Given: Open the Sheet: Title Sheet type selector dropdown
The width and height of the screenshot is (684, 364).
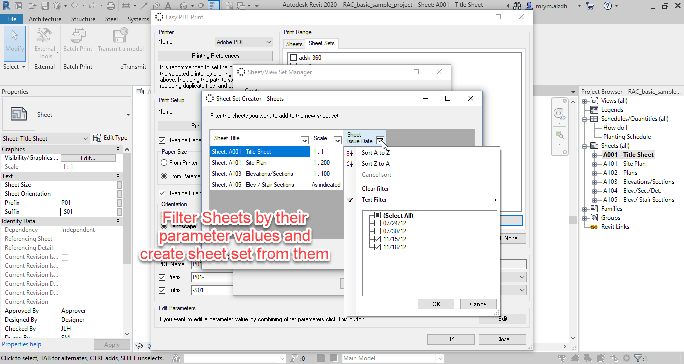Looking at the screenshot, I should [46, 138].
